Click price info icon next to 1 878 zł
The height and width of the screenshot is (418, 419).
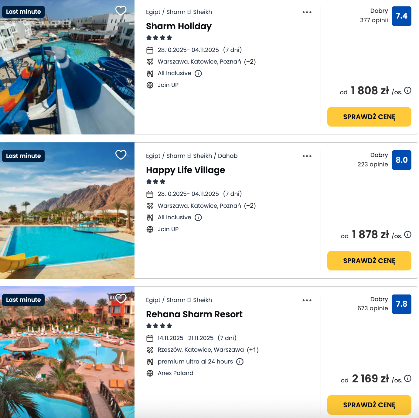click(x=408, y=235)
